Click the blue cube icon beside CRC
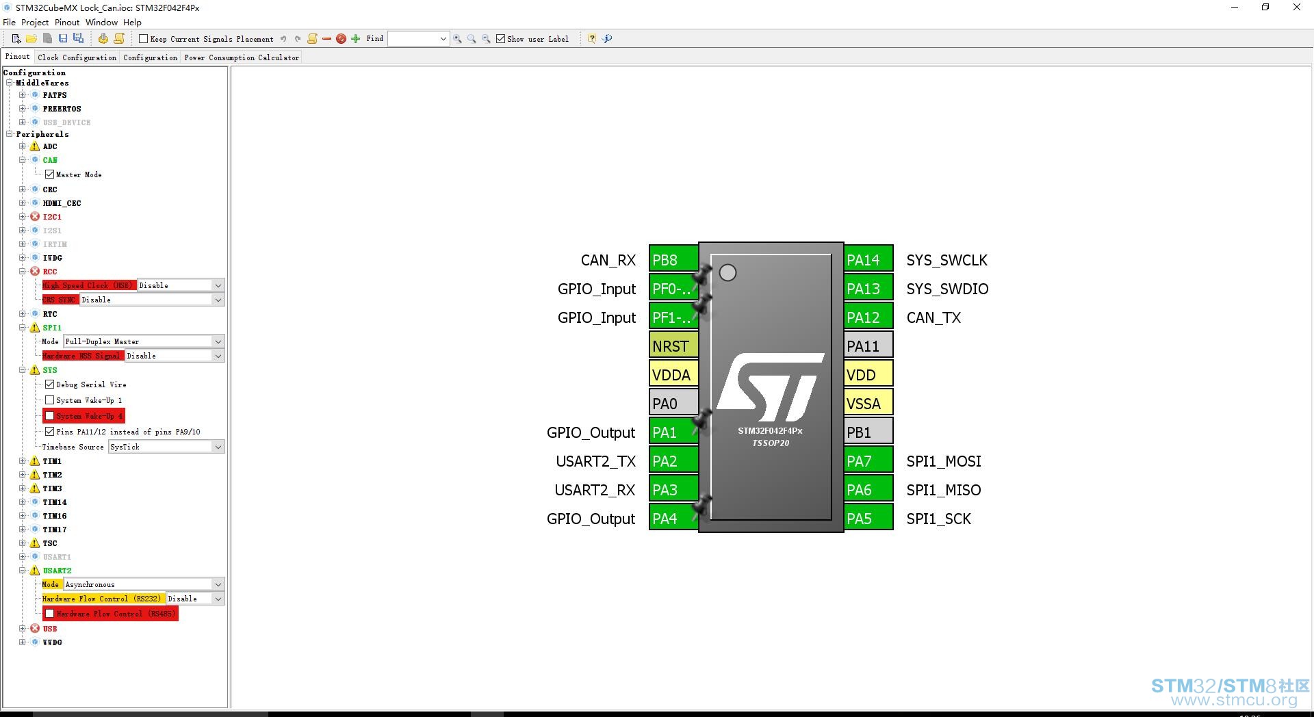Viewport: 1314px width, 717px height. click(x=35, y=190)
